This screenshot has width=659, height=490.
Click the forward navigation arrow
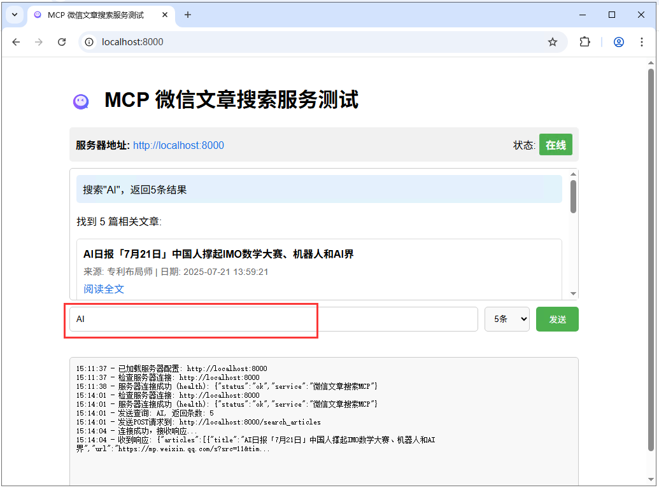[x=39, y=42]
